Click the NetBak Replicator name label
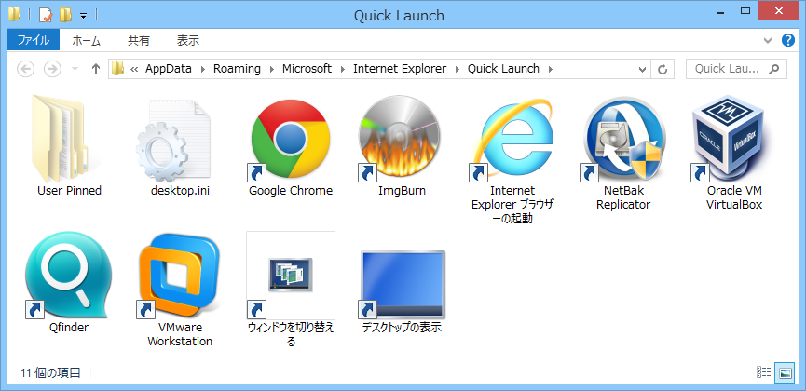 point(623,197)
